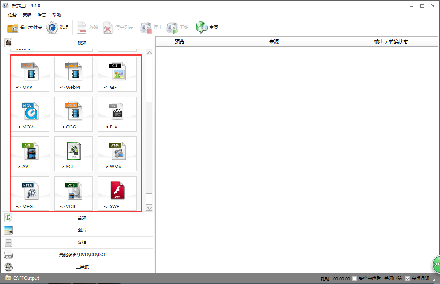The image size is (440, 284).
Task: Choose the FLV output format icon
Action: pos(117,114)
